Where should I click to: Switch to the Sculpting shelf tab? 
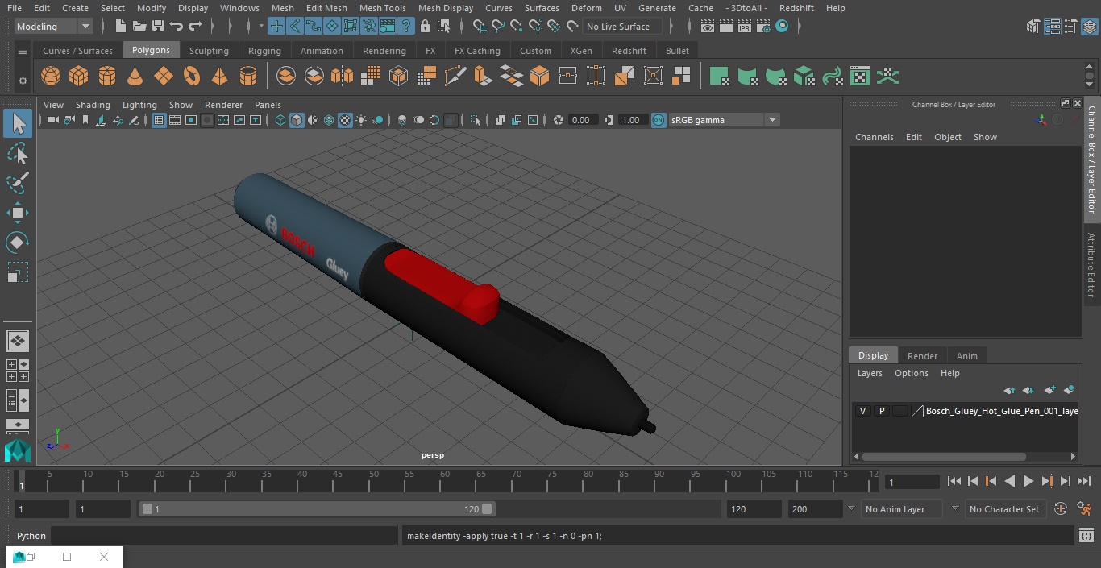(209, 51)
